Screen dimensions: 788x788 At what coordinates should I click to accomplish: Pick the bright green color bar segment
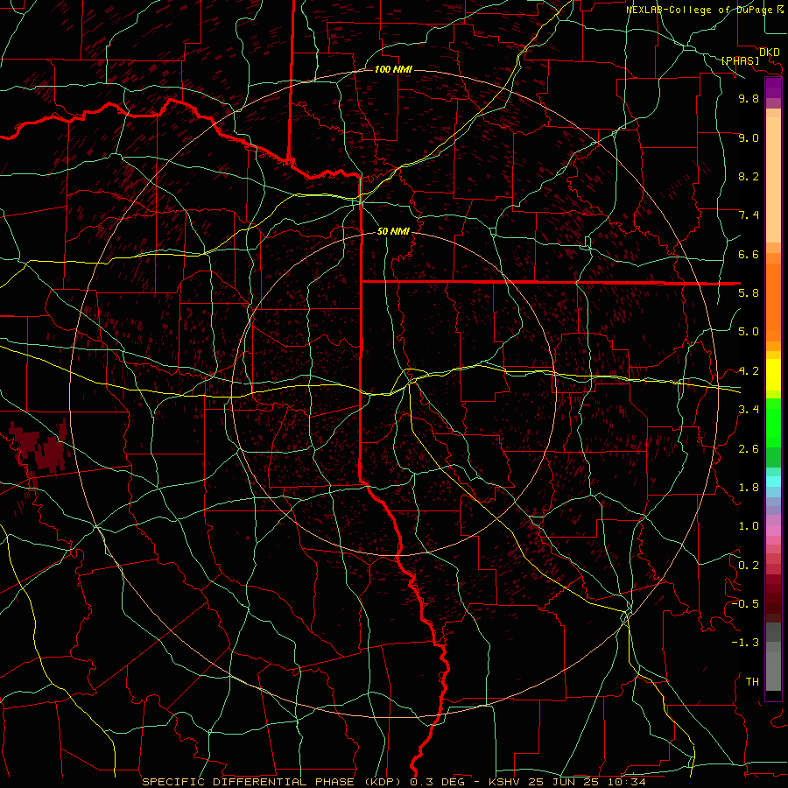(x=773, y=423)
